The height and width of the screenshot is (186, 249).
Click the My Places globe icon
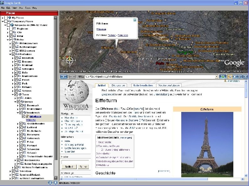[9, 18]
